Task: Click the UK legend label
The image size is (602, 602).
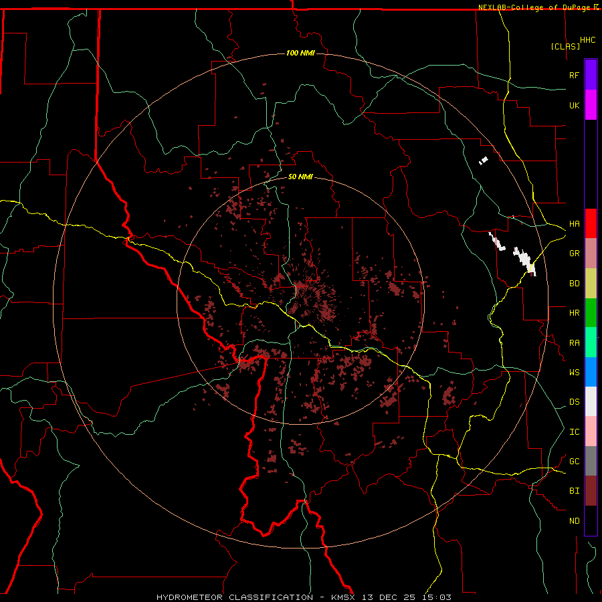Action: pos(574,105)
